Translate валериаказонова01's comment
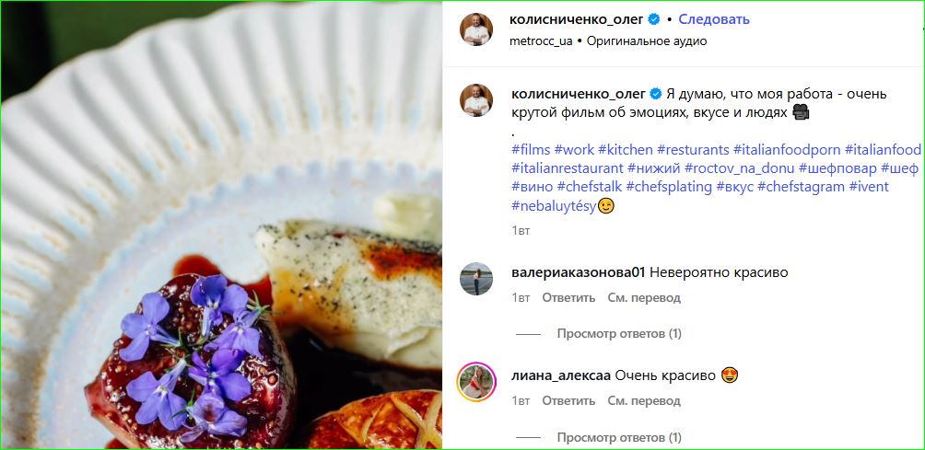The width and height of the screenshot is (925, 450). (644, 298)
